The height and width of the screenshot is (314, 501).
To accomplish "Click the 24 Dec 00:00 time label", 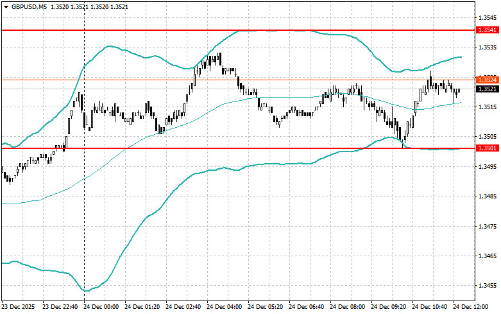I will [x=101, y=307].
